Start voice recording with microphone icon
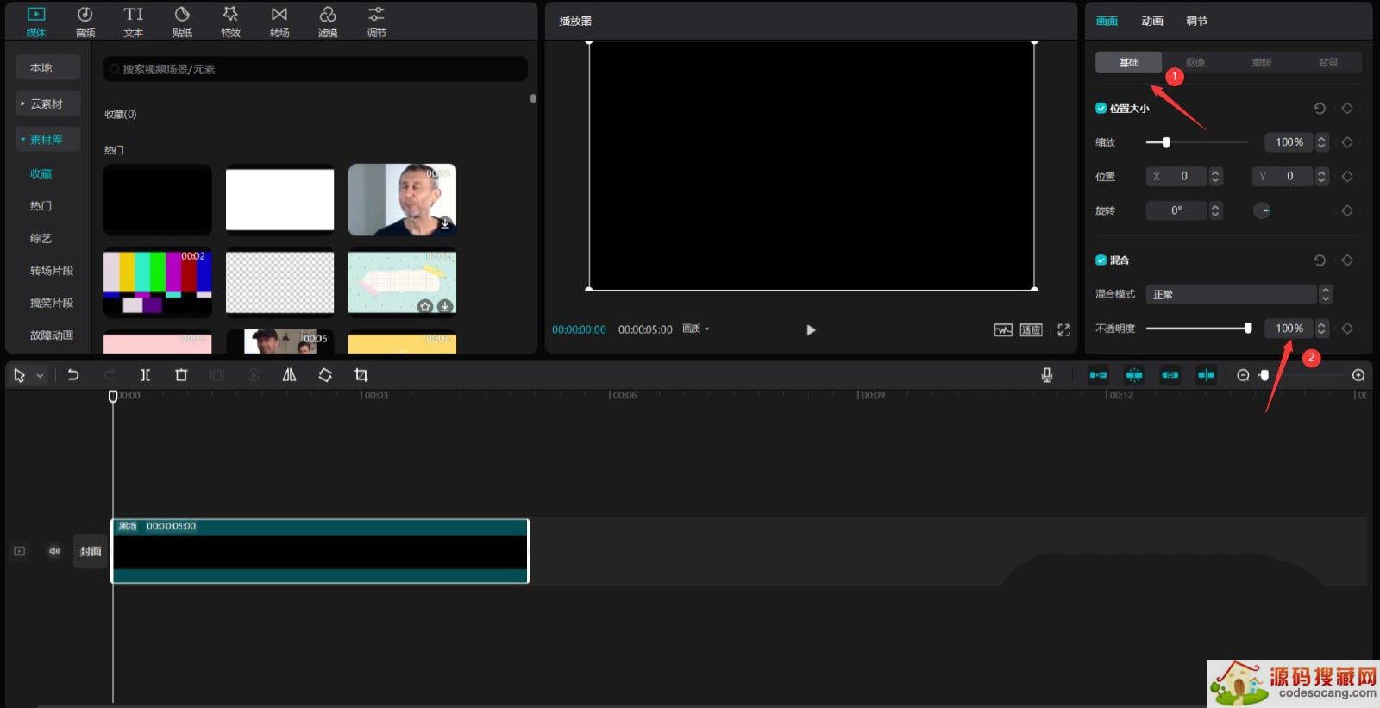The width and height of the screenshot is (1380, 708). click(x=1046, y=375)
